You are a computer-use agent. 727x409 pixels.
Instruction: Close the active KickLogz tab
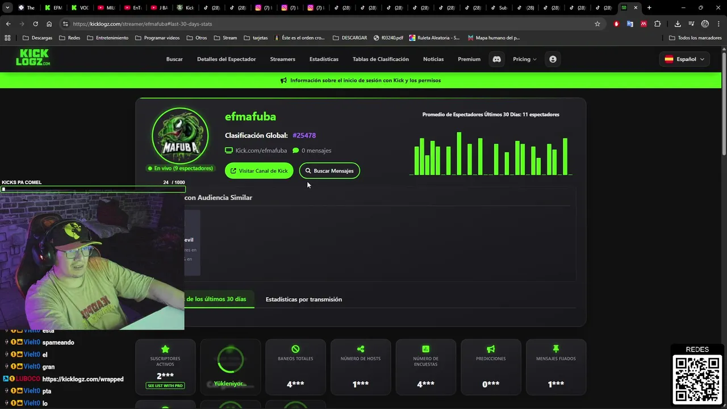[x=636, y=8]
